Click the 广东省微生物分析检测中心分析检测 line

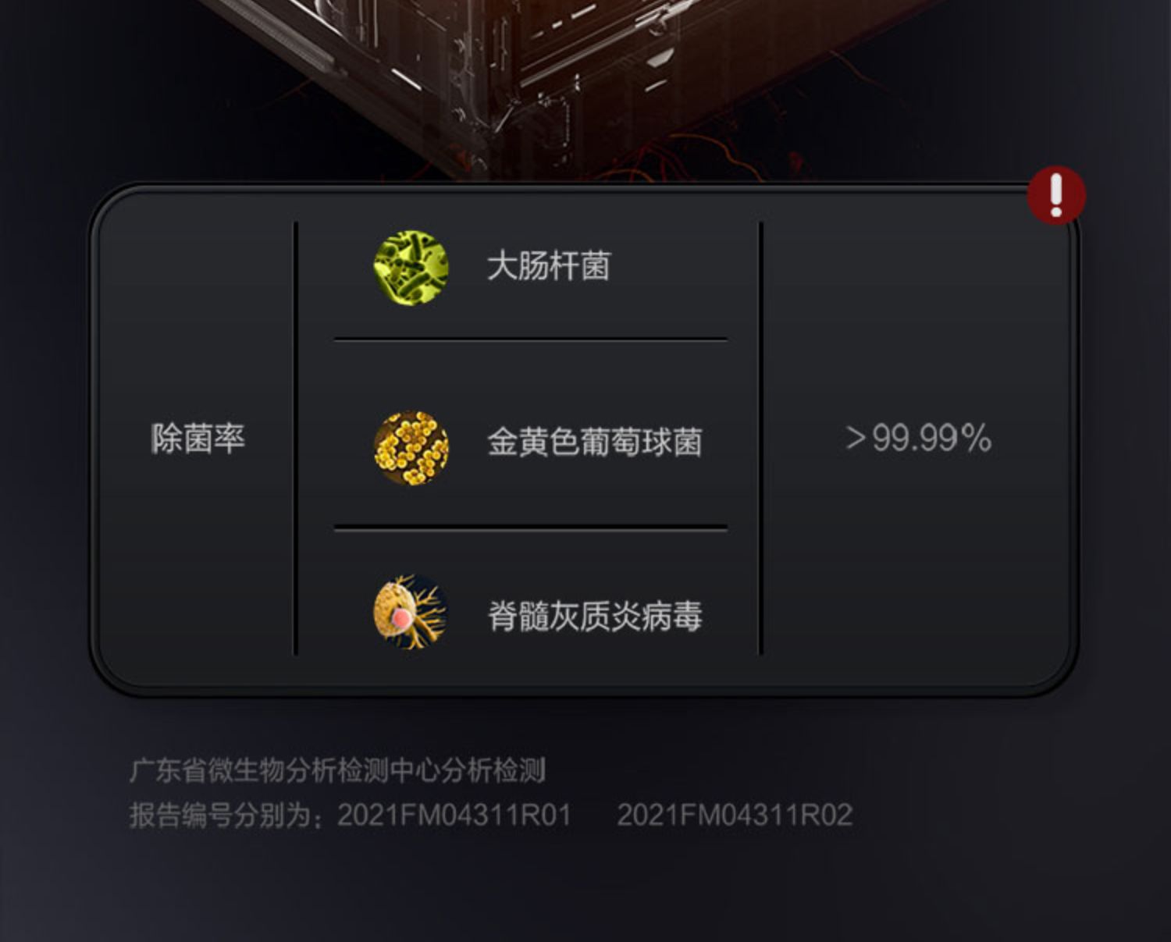[x=337, y=770]
